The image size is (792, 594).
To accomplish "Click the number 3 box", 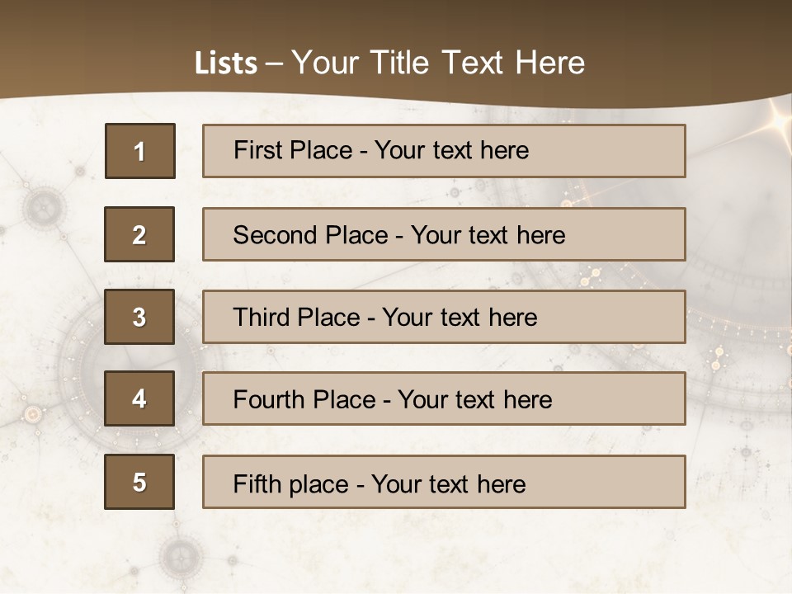I will point(139,317).
